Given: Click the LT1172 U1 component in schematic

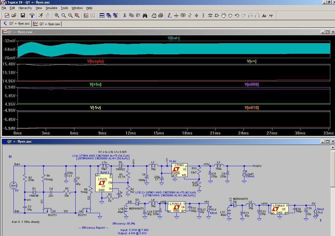Looking at the screenshot, I should click(104, 183).
